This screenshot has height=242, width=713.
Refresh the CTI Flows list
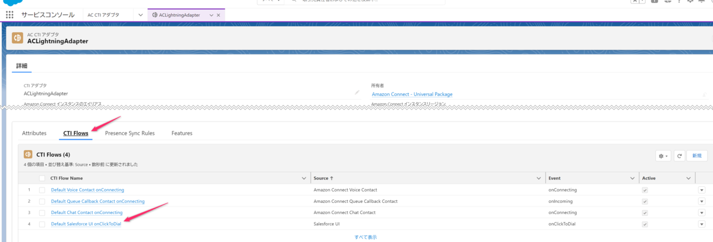pos(680,155)
